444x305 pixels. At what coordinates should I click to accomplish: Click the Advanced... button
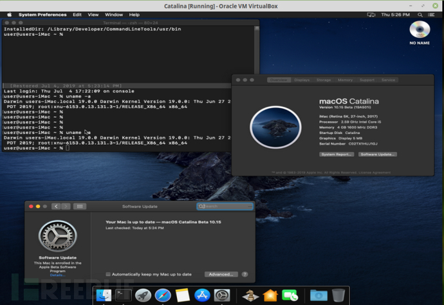[221, 274]
